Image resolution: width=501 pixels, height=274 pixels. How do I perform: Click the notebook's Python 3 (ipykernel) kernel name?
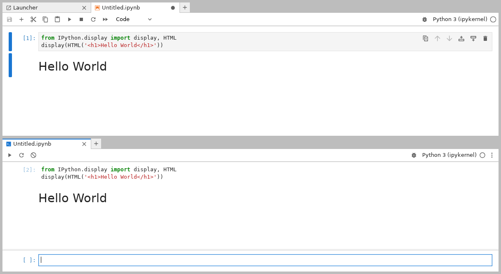[x=460, y=19]
